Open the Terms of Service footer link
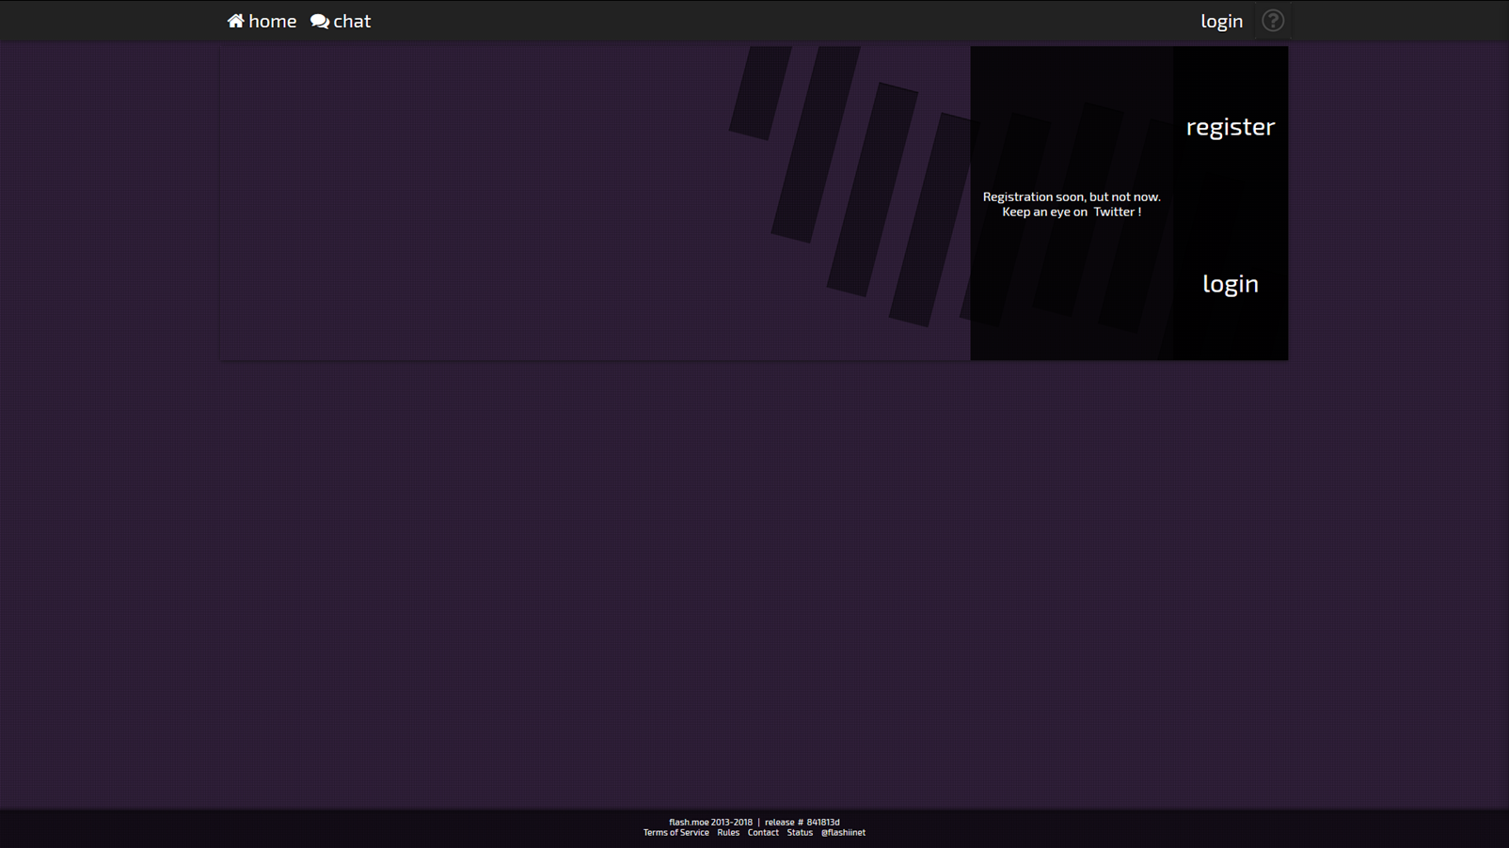1509x848 pixels. pos(675,832)
